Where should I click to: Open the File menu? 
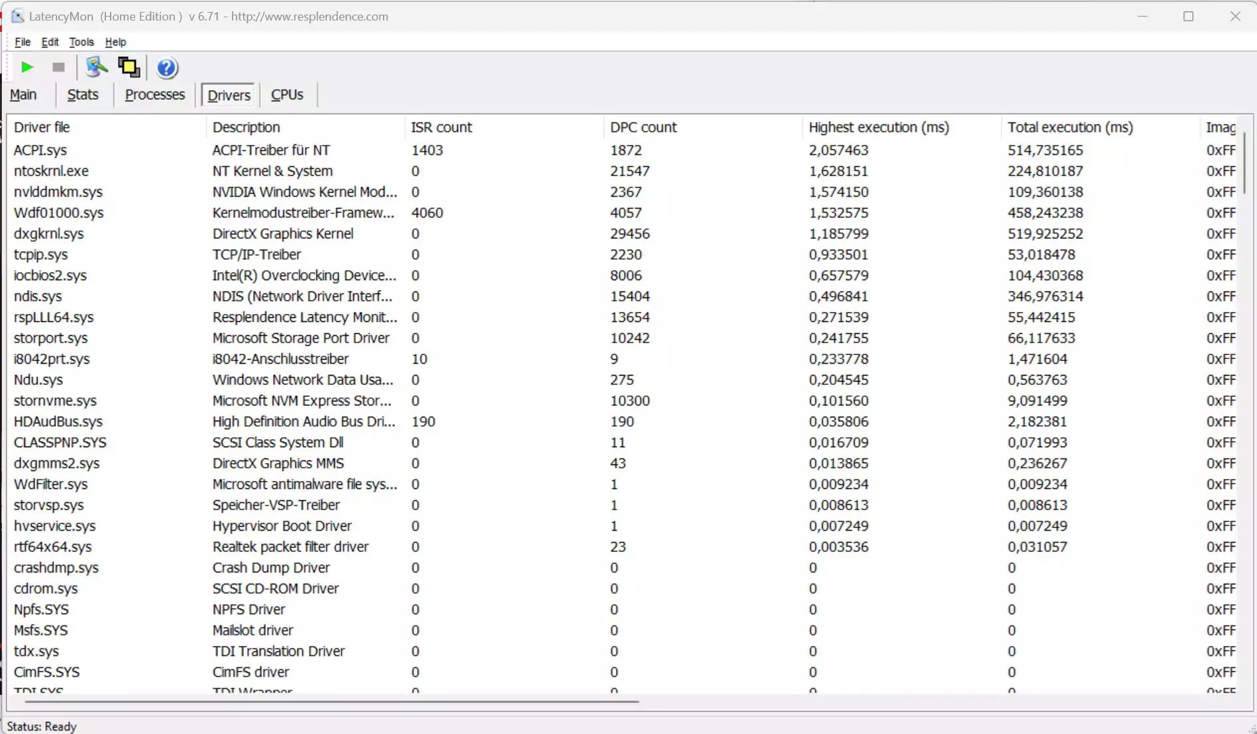click(x=23, y=42)
